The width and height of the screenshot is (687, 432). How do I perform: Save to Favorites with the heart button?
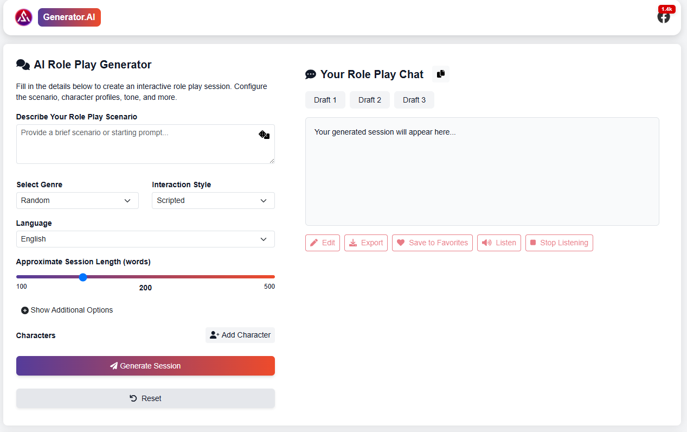coord(432,243)
